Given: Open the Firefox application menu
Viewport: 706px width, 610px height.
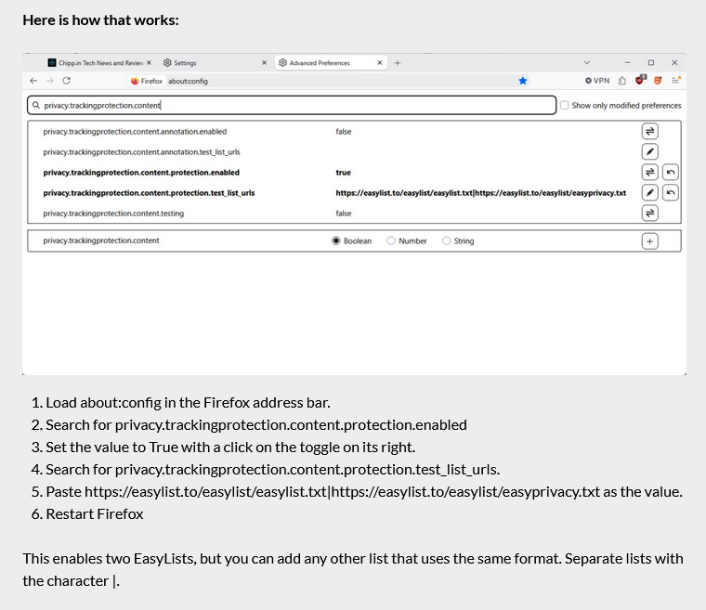Looking at the screenshot, I should tap(676, 80).
